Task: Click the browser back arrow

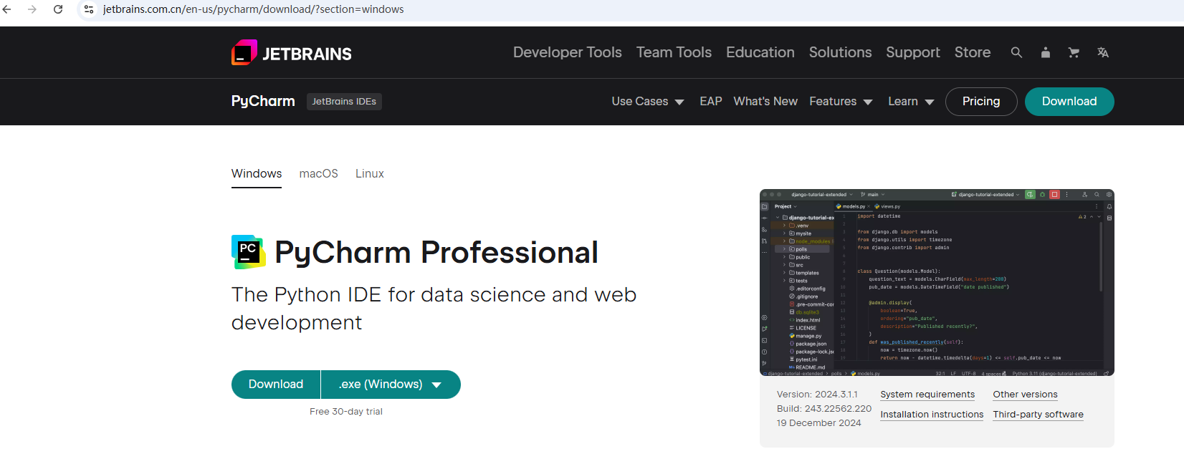Action: [x=7, y=9]
